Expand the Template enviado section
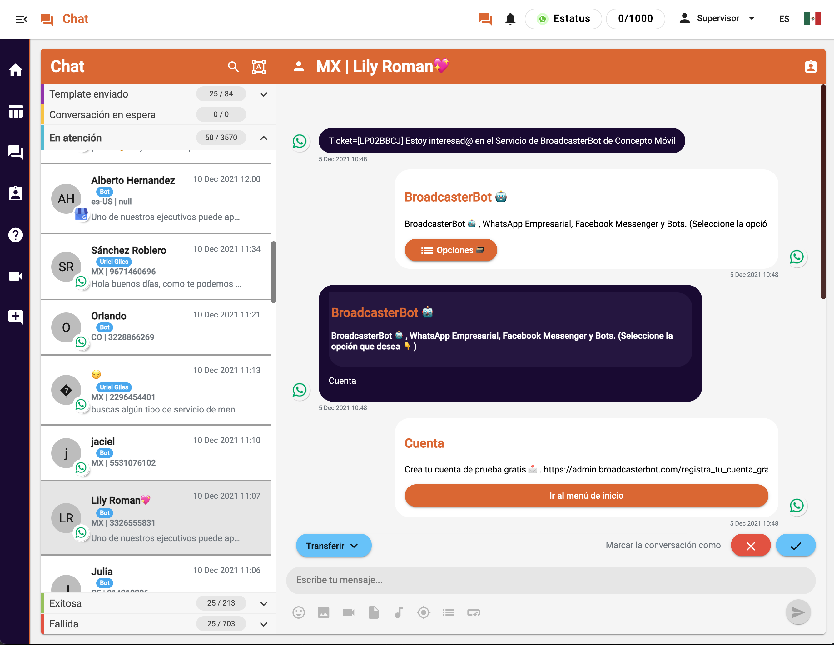Image resolution: width=834 pixels, height=645 pixels. 263,94
